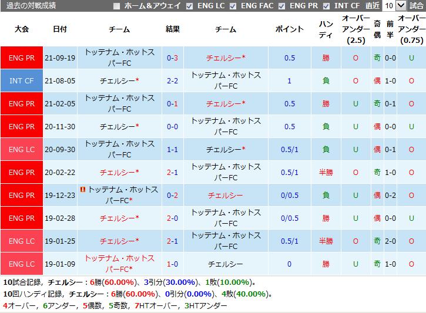Viewport: 426px width, 313px height.
Task: Open the 2-1 result on 19-01-25
Action: click(x=172, y=241)
